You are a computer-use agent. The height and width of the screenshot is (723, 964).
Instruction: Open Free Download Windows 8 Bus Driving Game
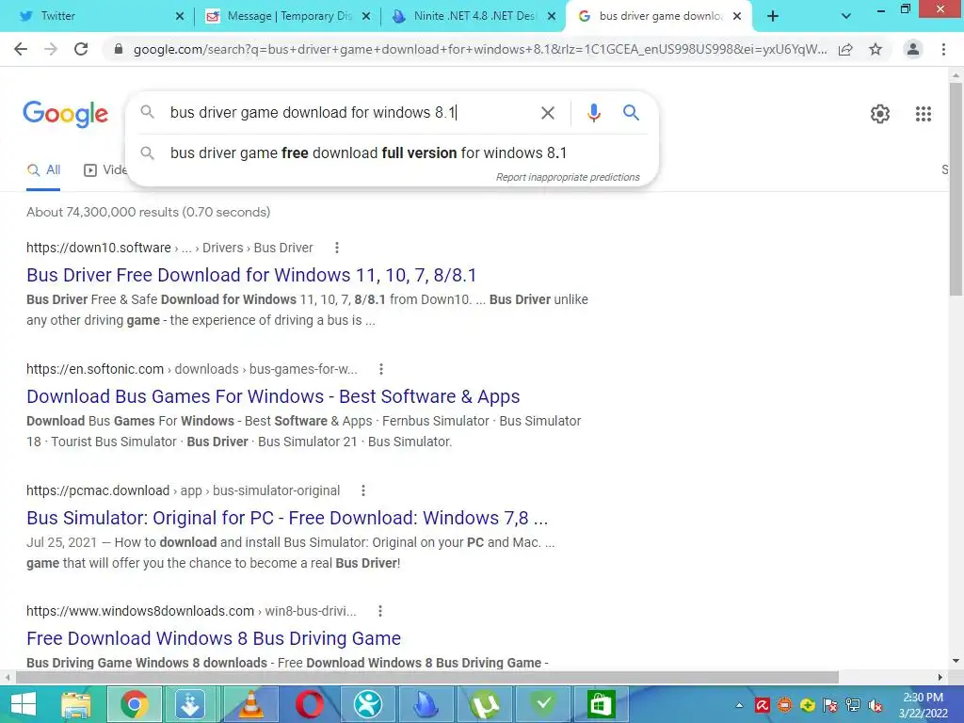(x=214, y=638)
